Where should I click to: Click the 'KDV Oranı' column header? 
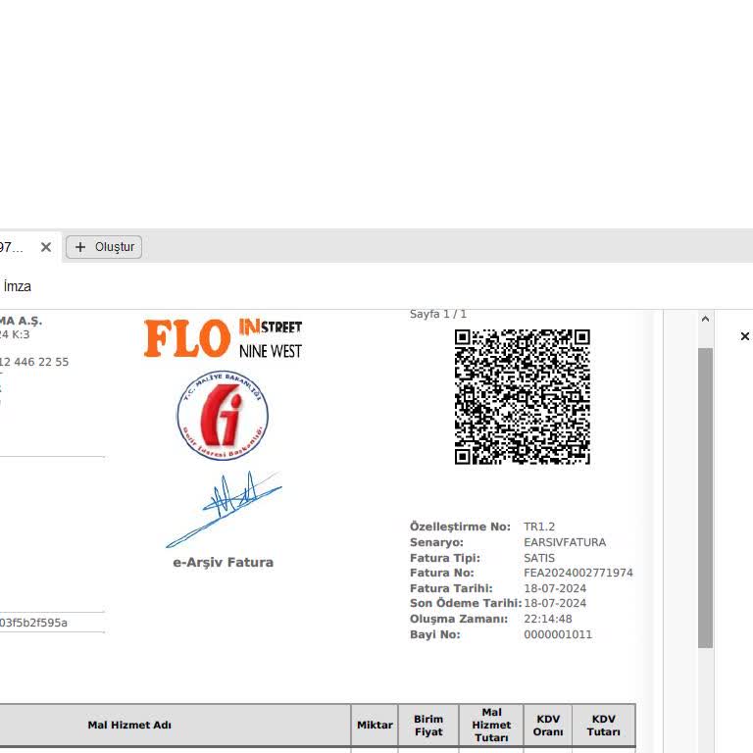(548, 726)
